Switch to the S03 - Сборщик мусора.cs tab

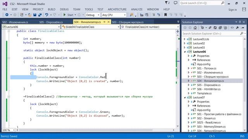click(x=128, y=22)
